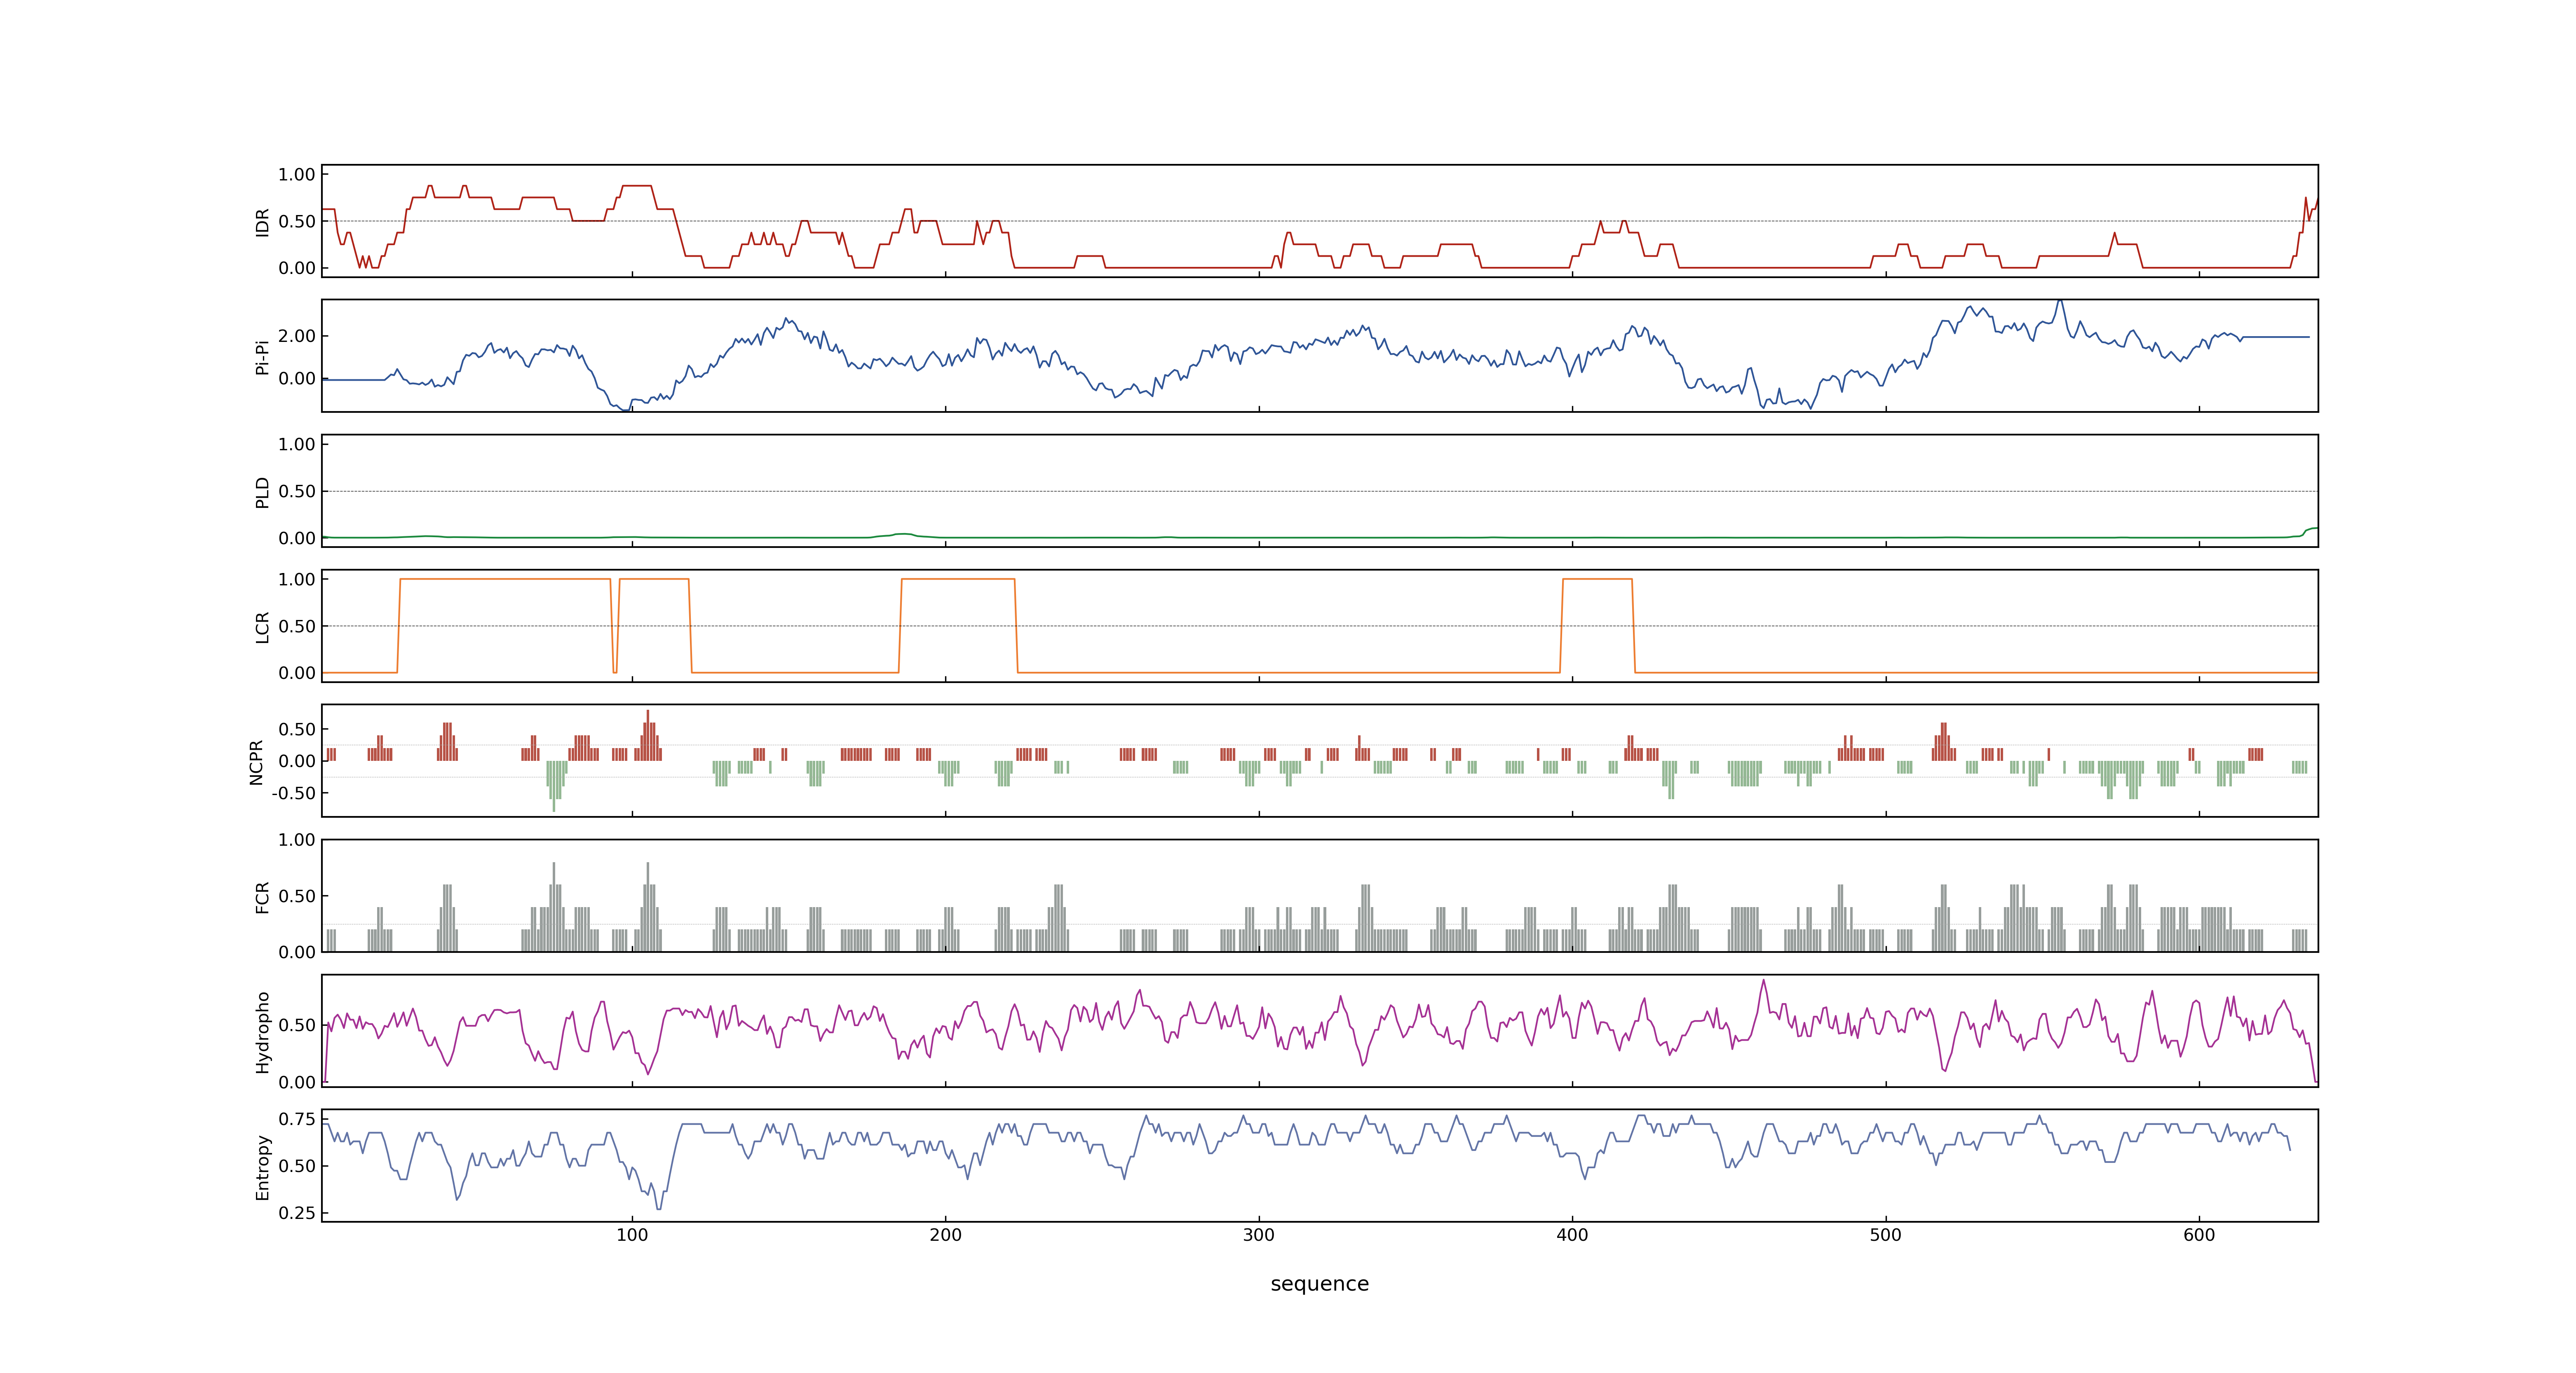Click the IDR y-axis label
The height and width of the screenshot is (1373, 2576).
pyautogui.click(x=262, y=222)
